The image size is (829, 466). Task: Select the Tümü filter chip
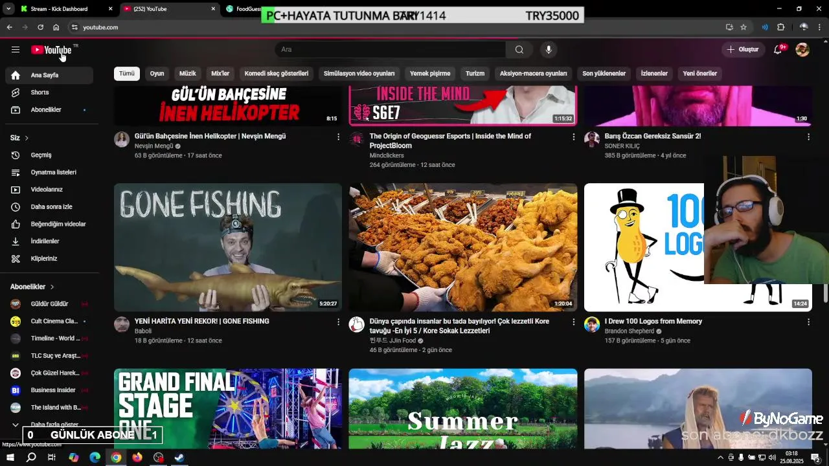click(x=127, y=73)
